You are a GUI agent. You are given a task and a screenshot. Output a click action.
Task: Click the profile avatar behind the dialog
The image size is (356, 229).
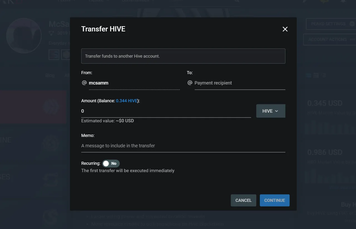tap(24, 36)
